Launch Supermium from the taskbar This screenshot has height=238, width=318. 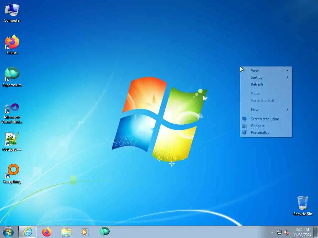point(105,231)
